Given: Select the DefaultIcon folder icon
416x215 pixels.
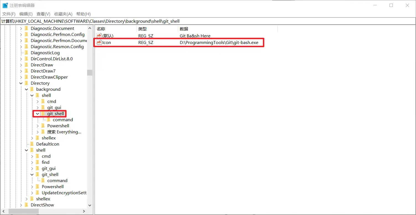Looking at the screenshot, I should pyautogui.click(x=32, y=144).
